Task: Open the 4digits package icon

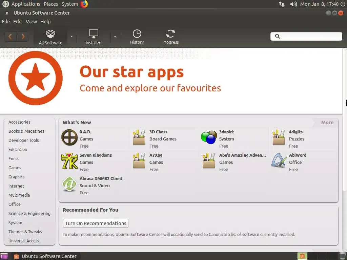Action: point(279,137)
